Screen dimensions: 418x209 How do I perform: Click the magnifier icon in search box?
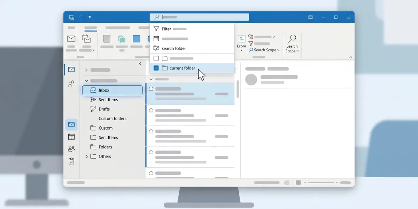click(x=157, y=17)
